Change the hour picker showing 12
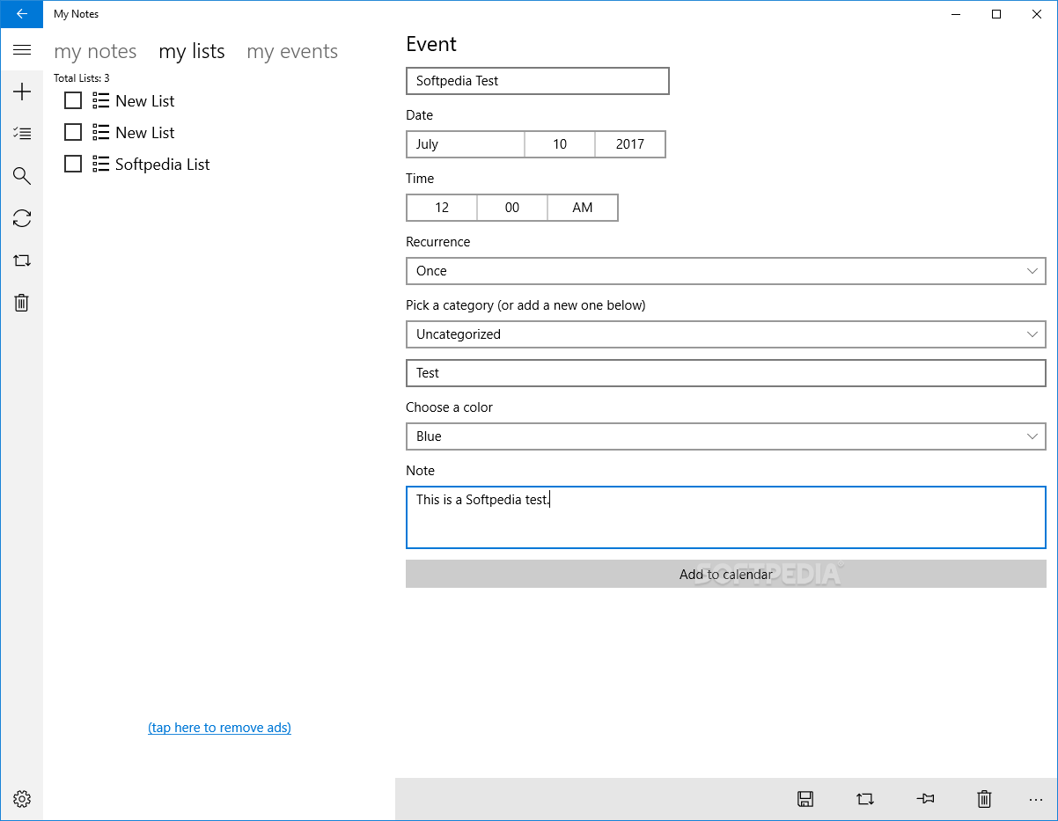The height and width of the screenshot is (821, 1058). click(442, 208)
